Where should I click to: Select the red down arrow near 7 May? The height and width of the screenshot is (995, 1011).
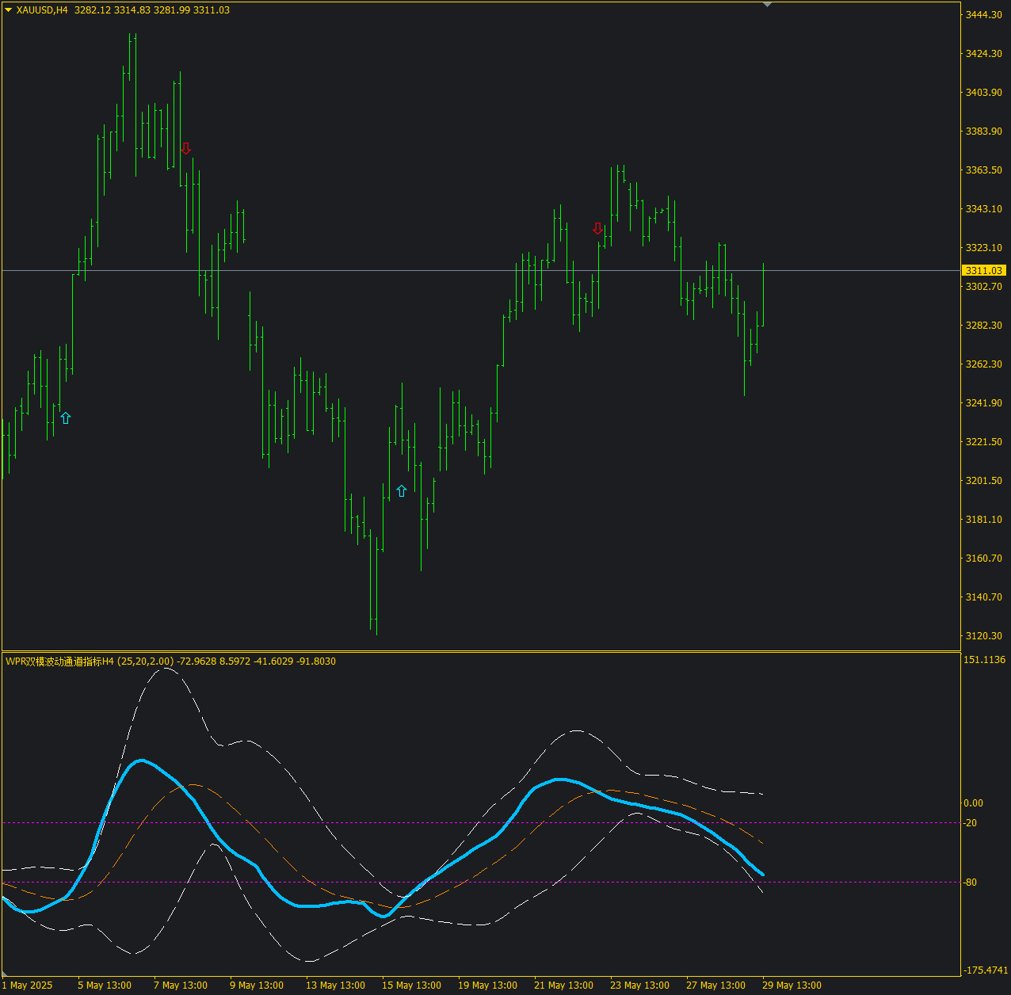[185, 148]
